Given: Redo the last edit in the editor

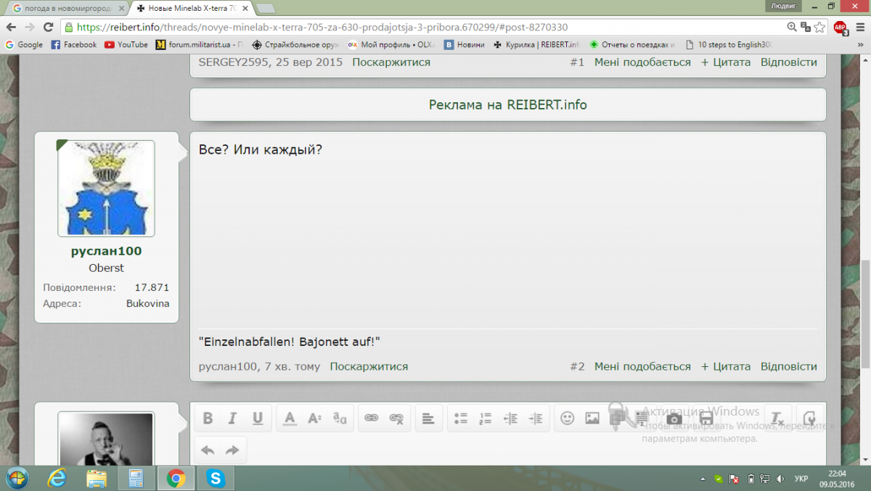Looking at the screenshot, I should [x=232, y=450].
